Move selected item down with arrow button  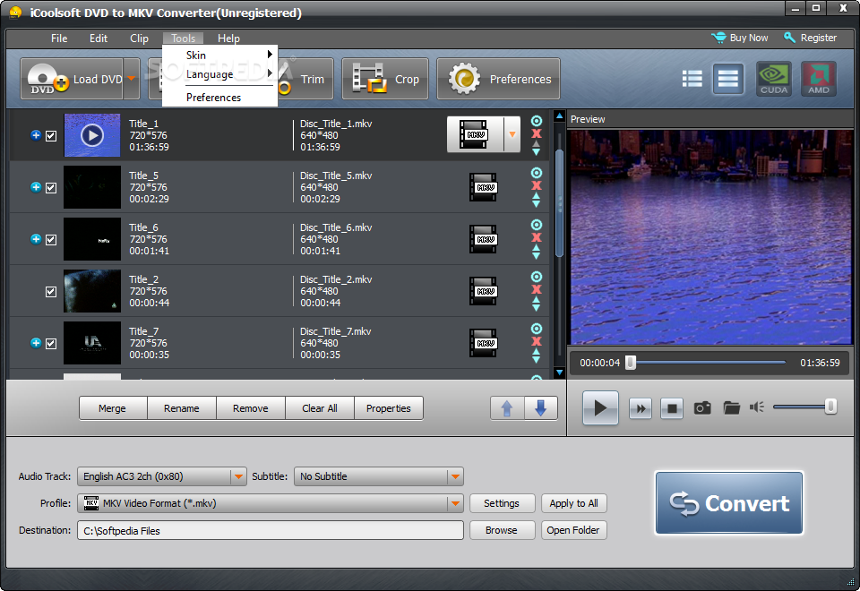click(x=541, y=408)
